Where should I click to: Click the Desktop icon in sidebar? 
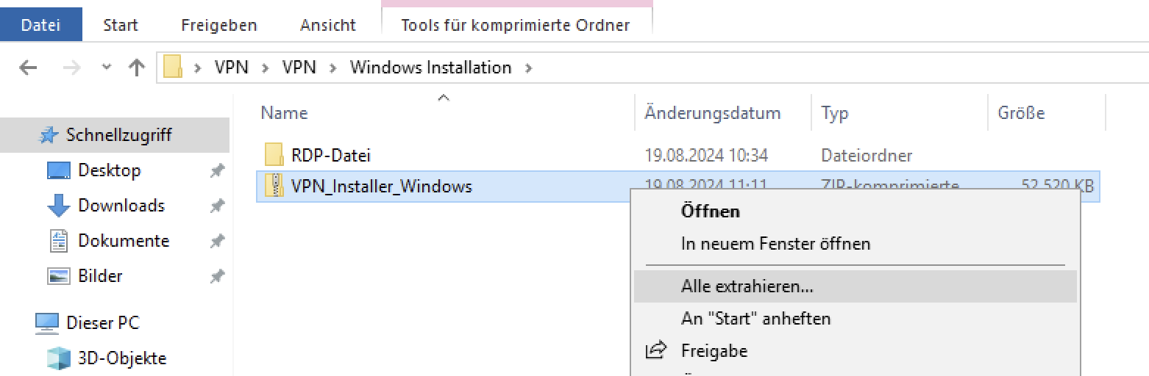click(59, 170)
